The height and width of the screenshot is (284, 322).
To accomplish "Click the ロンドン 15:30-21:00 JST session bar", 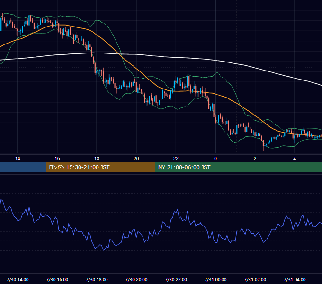I will [x=100, y=167].
